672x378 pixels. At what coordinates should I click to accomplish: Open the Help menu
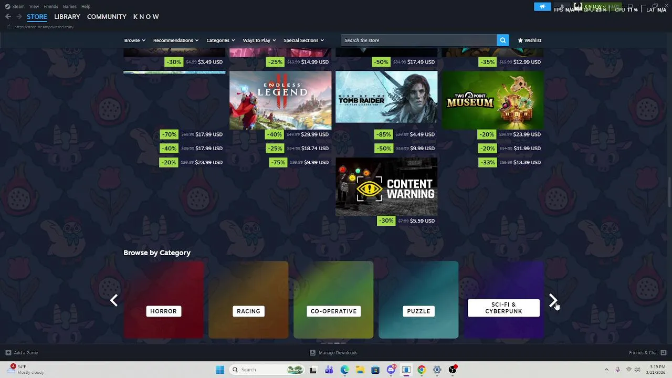(86, 6)
